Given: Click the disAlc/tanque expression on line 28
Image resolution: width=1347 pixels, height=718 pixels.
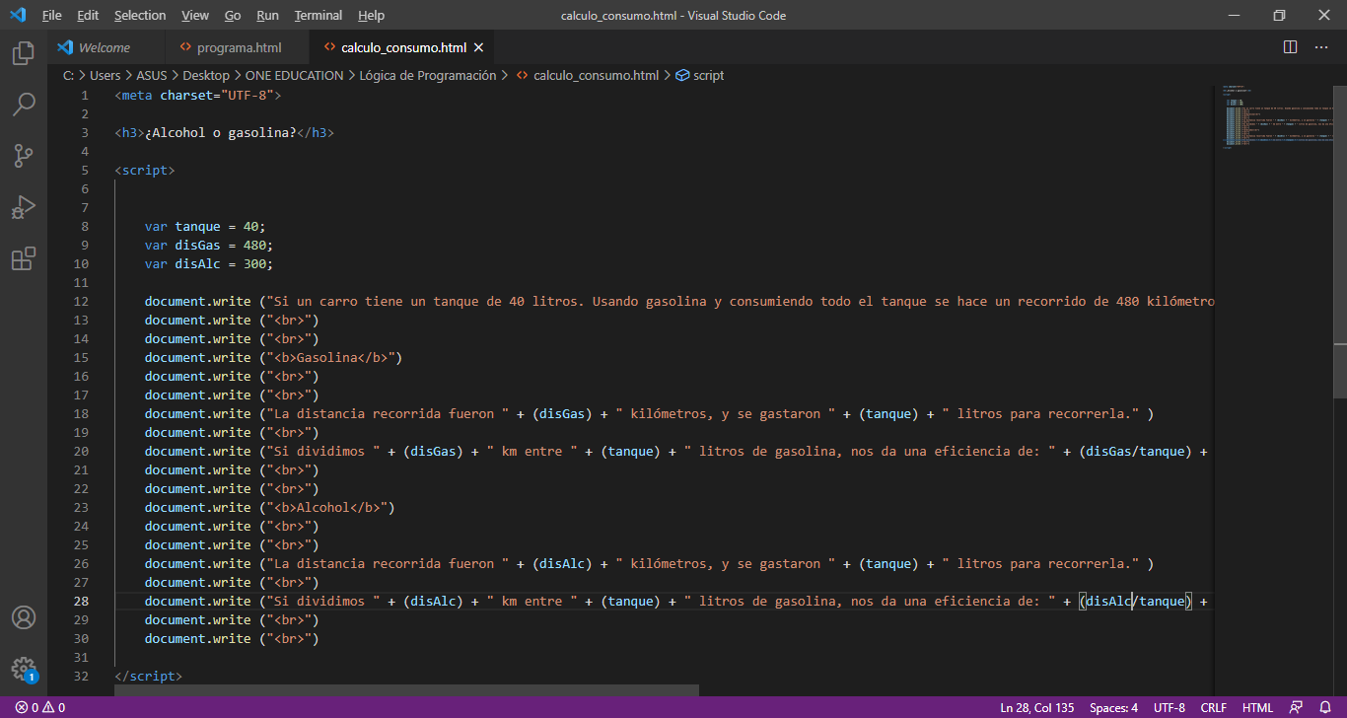Looking at the screenshot, I should point(1135,601).
